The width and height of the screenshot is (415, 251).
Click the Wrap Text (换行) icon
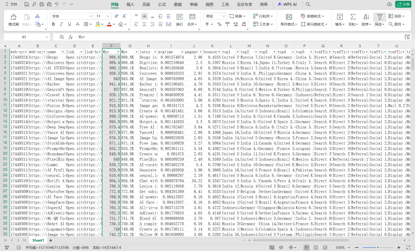[179, 17]
